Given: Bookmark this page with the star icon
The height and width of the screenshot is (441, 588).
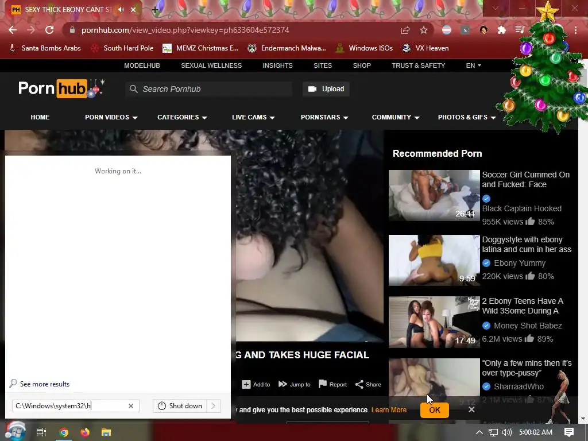Looking at the screenshot, I should [x=423, y=30].
